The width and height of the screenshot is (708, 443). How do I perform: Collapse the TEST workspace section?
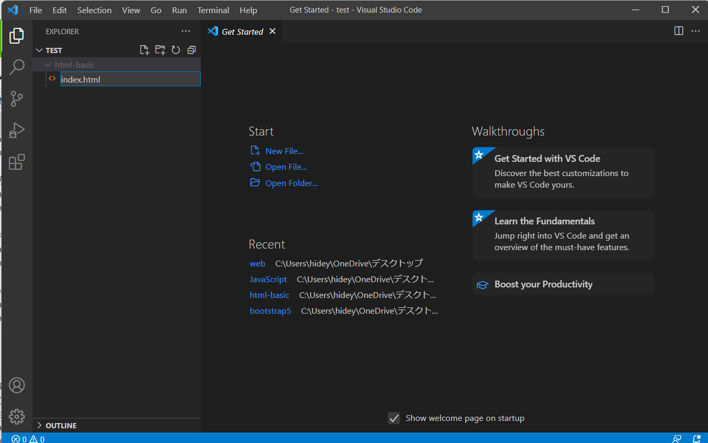click(x=39, y=50)
